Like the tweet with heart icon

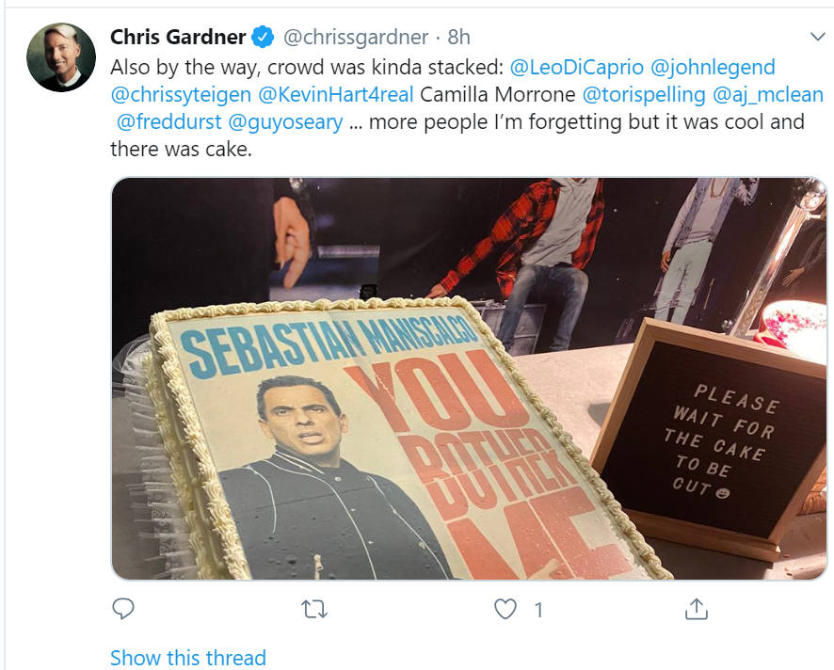[505, 610]
